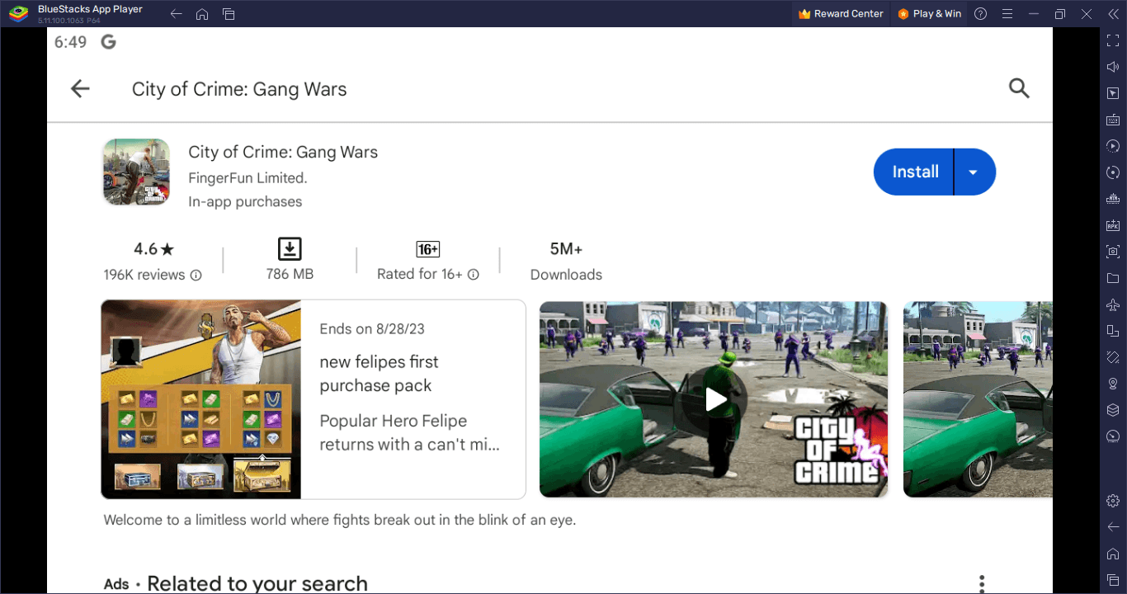Open the City of Crime app icon
Viewport: 1127px width, 594px height.
(136, 172)
